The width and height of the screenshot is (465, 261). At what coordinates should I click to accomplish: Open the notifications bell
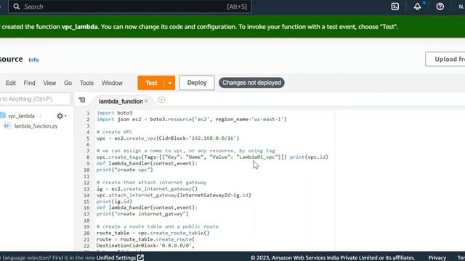click(x=418, y=7)
